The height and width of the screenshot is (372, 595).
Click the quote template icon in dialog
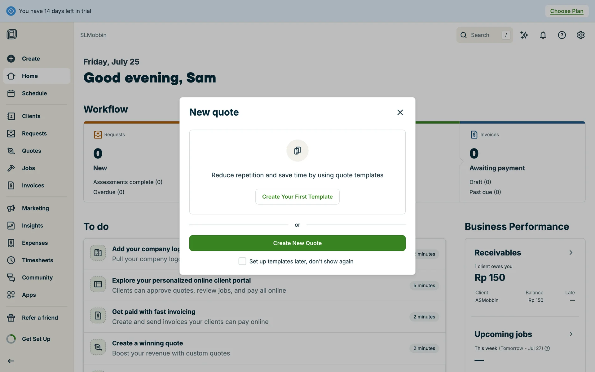[x=297, y=151]
